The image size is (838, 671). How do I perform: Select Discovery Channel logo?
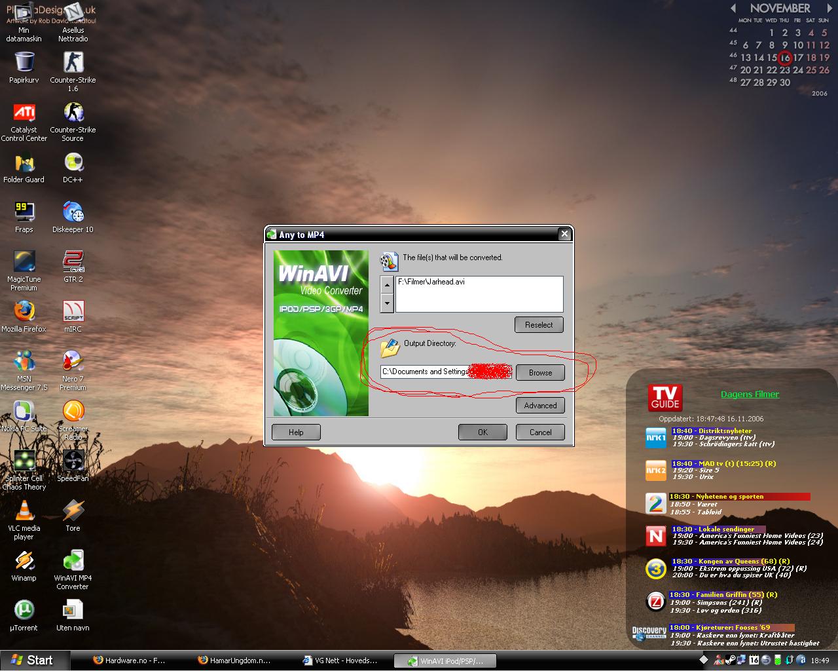pos(649,633)
